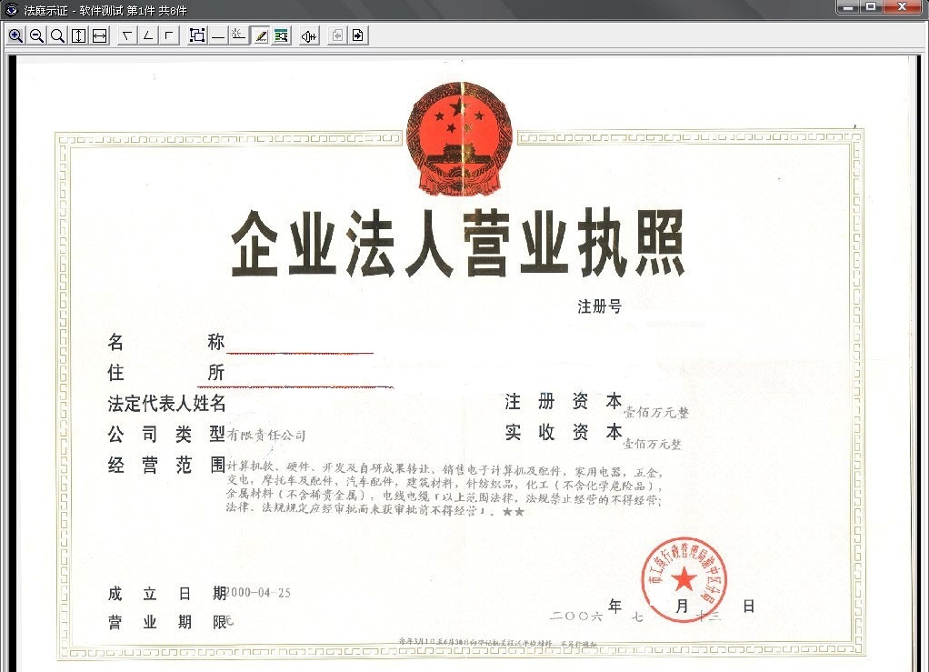
Task: Click the downward triangle toolbar icon
Action: pos(126,35)
